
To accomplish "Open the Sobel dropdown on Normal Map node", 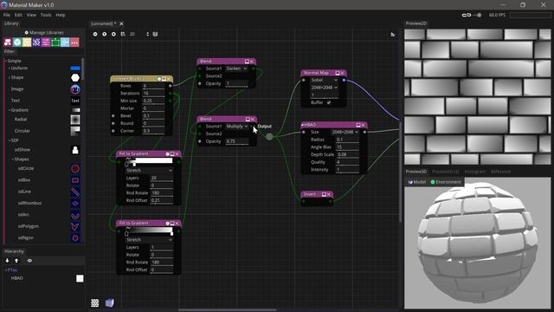I will click(324, 81).
